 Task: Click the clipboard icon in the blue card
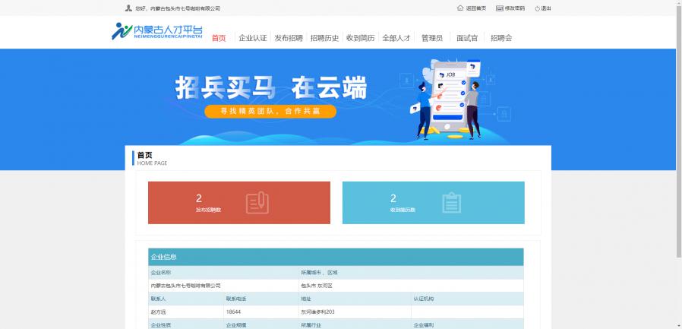pyautogui.click(x=452, y=203)
